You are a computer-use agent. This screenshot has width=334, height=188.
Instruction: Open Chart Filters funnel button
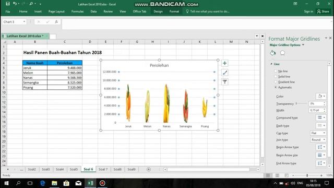pyautogui.click(x=224, y=81)
